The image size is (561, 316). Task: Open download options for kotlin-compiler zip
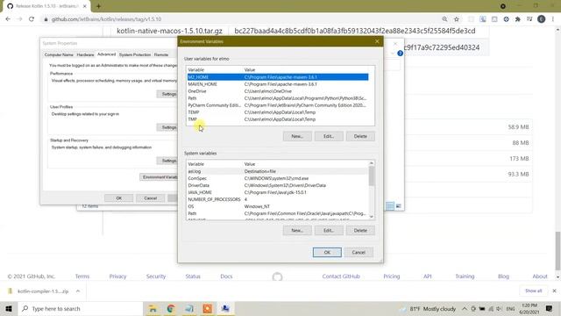pos(78,291)
